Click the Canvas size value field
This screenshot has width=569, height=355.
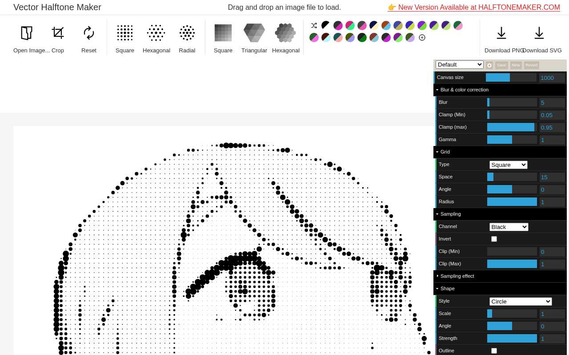(x=551, y=78)
